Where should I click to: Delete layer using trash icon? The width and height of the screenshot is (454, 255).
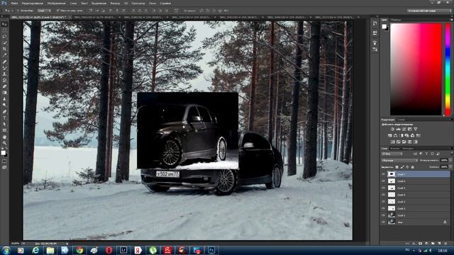point(445,244)
